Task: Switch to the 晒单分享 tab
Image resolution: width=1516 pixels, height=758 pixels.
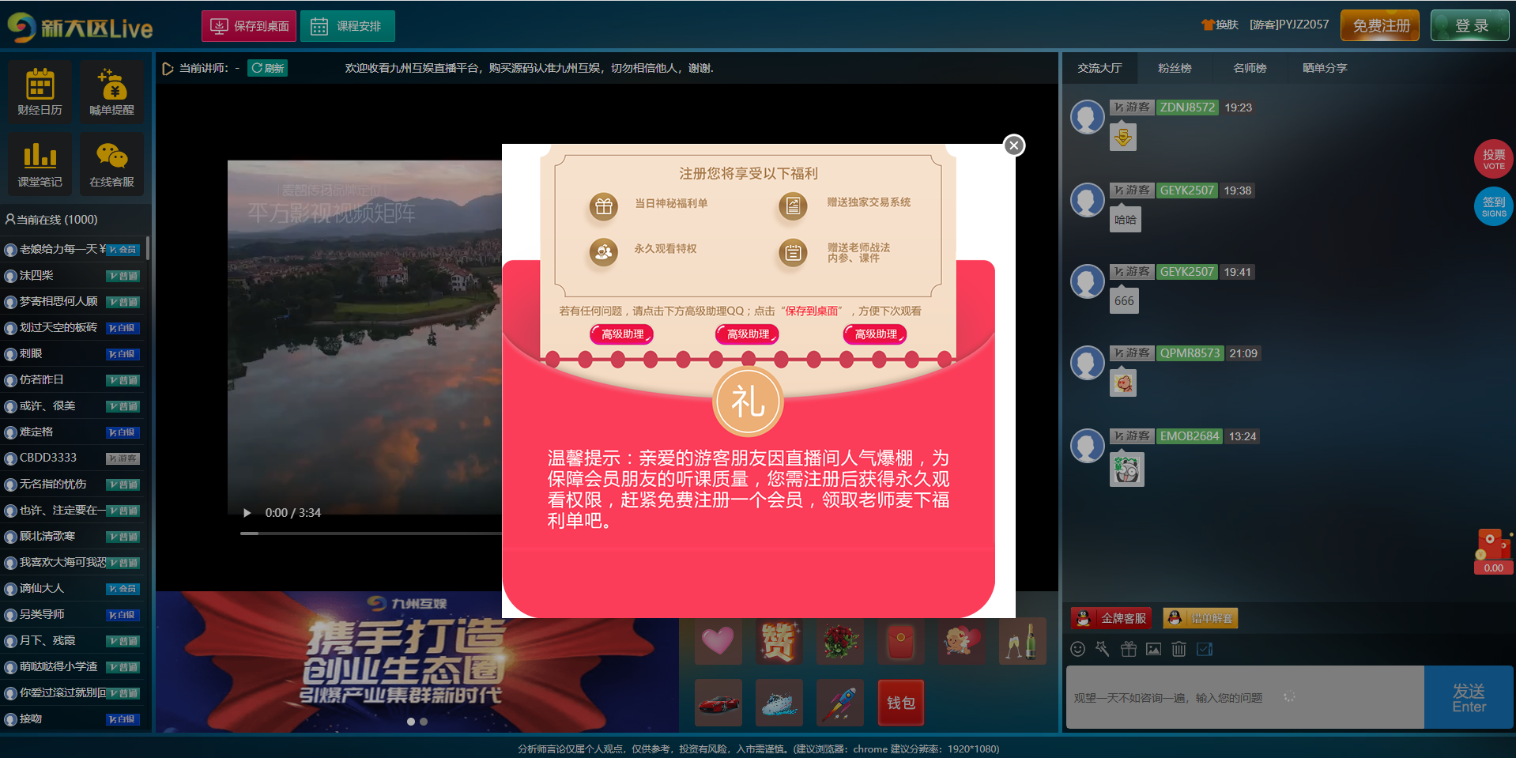Action: [x=1324, y=68]
